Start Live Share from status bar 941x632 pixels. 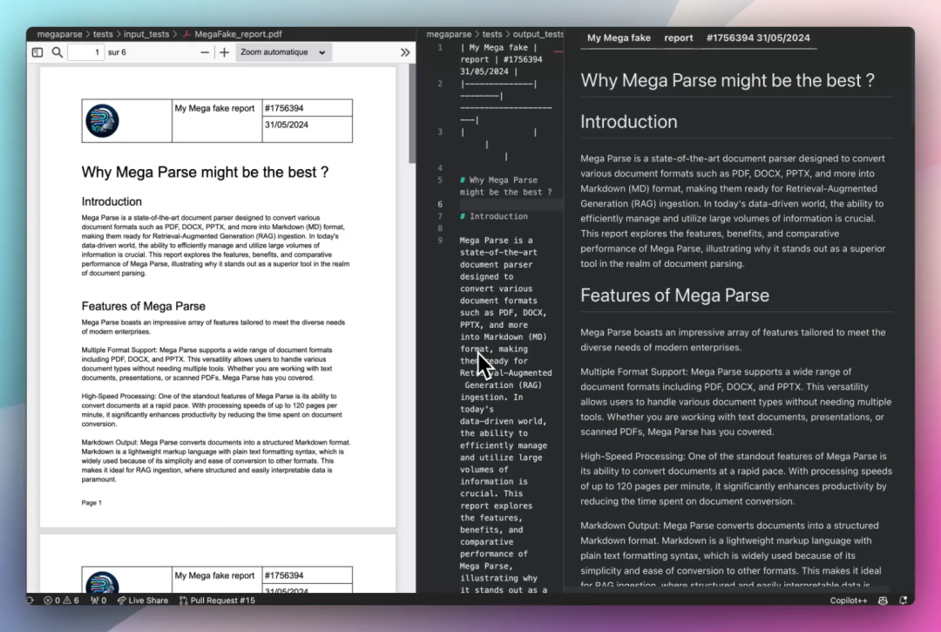tap(143, 601)
